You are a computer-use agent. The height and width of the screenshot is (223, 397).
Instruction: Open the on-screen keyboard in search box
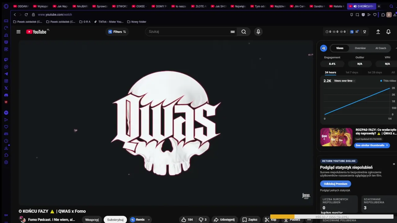233,32
